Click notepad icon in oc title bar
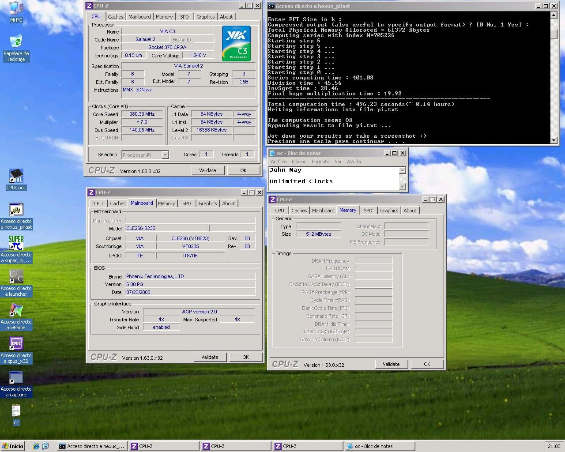This screenshot has width=565, height=452. pyautogui.click(x=272, y=153)
